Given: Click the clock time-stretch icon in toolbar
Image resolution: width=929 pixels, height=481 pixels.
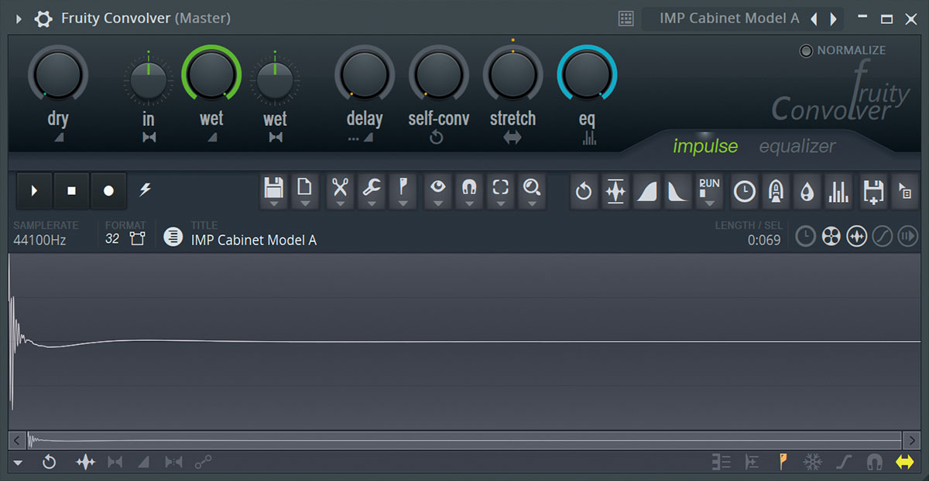Looking at the screenshot, I should click(745, 192).
